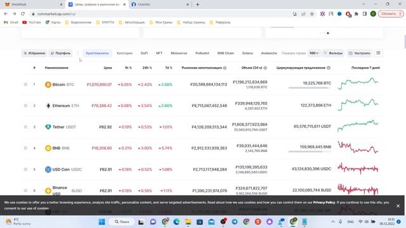Expand the Фильтры filters panel
This screenshot has width=406, height=228.
pos(333,53)
